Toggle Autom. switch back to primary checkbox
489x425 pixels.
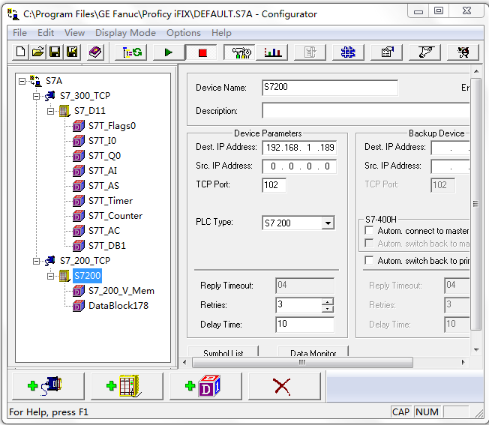(369, 260)
